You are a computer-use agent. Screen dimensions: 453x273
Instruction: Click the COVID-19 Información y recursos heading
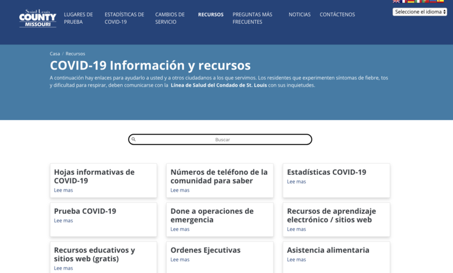tap(150, 65)
